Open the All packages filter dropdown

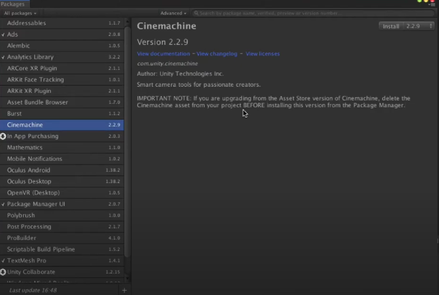click(x=20, y=13)
